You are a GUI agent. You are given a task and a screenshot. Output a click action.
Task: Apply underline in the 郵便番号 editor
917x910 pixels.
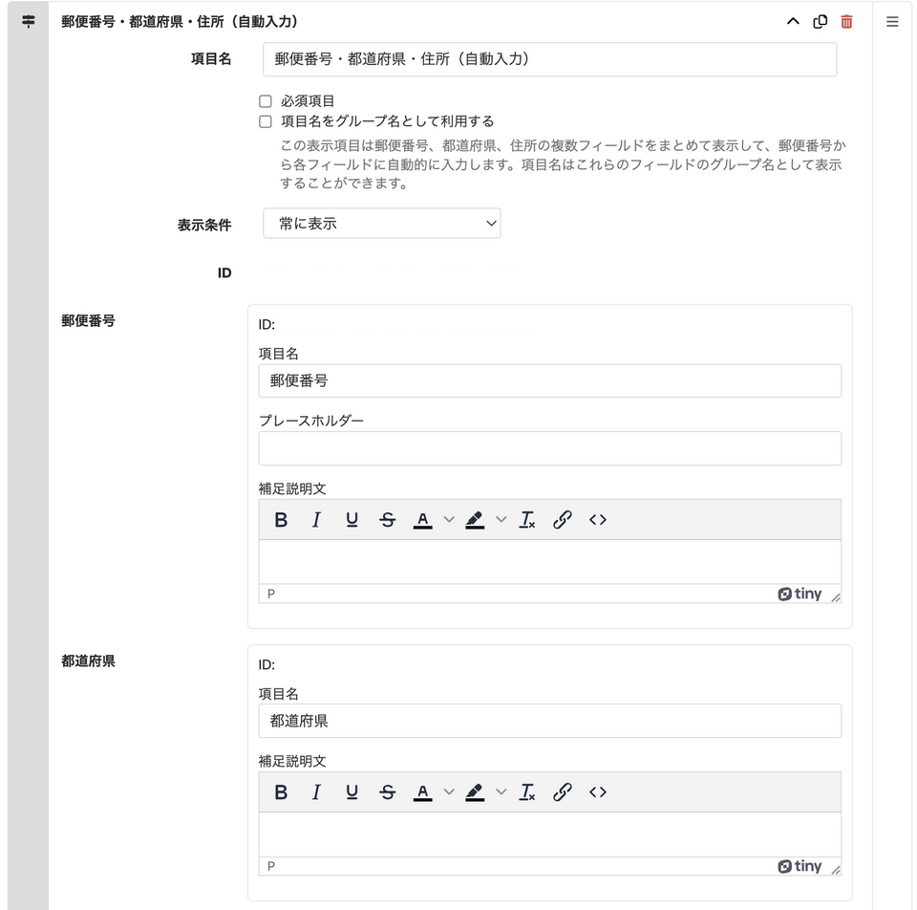pos(352,520)
